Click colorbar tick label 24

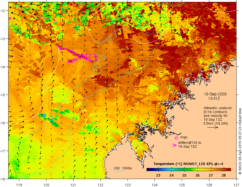(x=171, y=175)
